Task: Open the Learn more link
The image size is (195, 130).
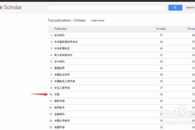Action: click(x=98, y=20)
